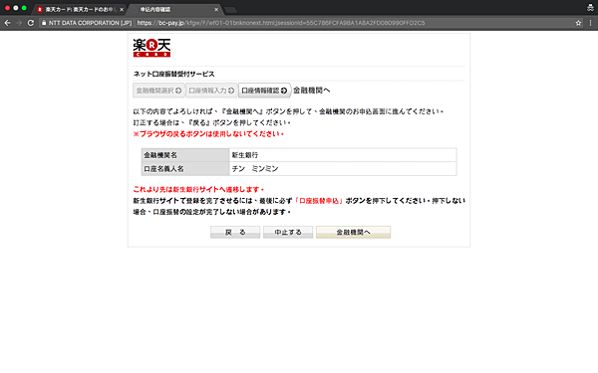Click the 中止する button
Viewport: 598px width, 373px height.
288,232
